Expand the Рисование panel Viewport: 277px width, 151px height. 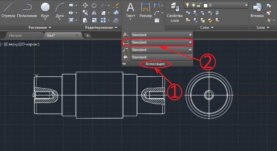pyautogui.click(x=40, y=28)
